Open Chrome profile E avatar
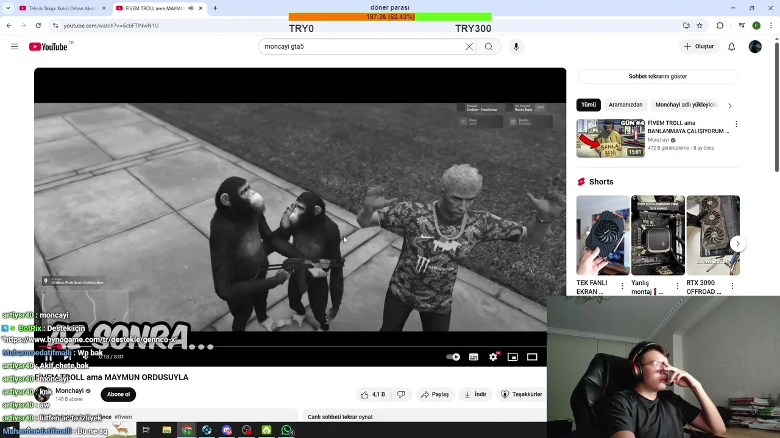Image resolution: width=780 pixels, height=438 pixels. [756, 26]
